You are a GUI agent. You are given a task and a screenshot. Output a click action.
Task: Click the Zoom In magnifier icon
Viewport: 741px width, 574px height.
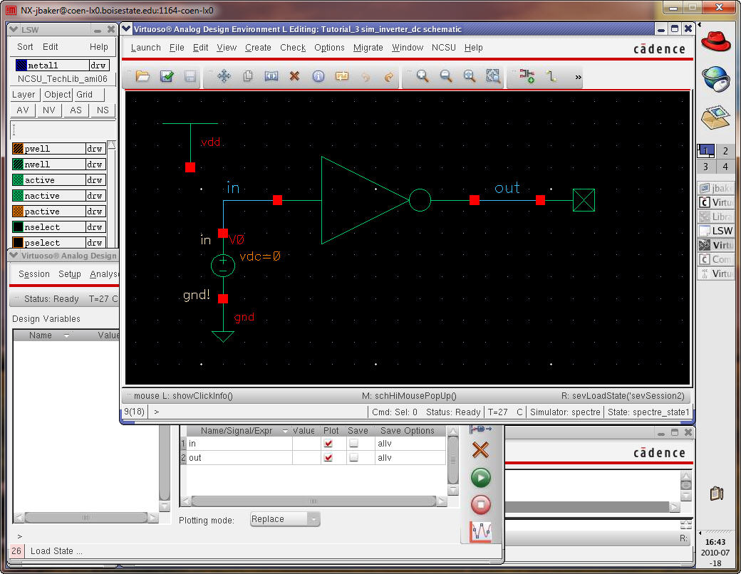423,76
